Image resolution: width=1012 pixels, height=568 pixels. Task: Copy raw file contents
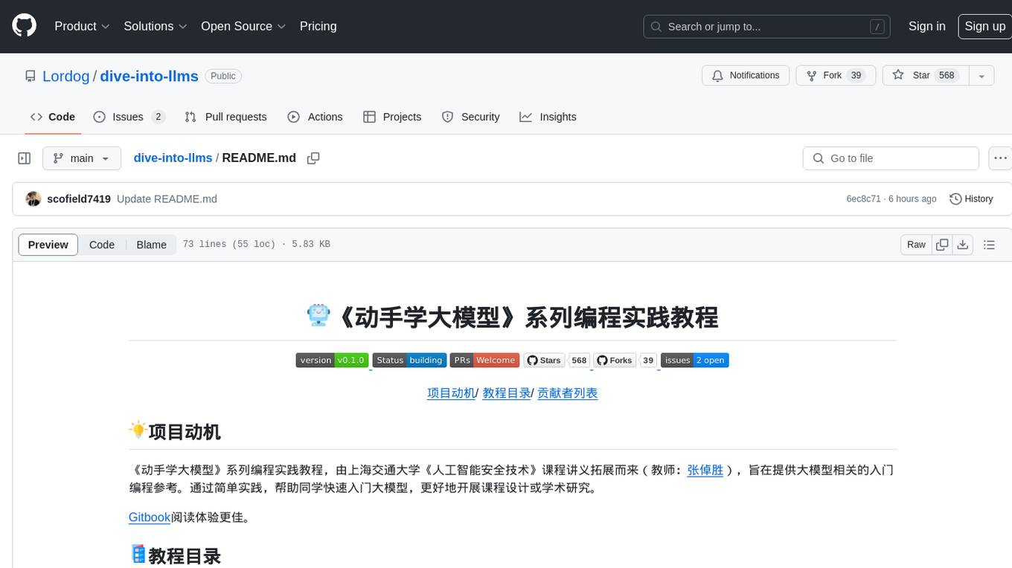pos(942,245)
